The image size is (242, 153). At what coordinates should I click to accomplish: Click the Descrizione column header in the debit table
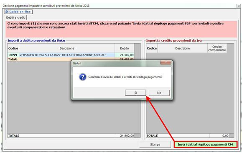click(x=67, y=48)
